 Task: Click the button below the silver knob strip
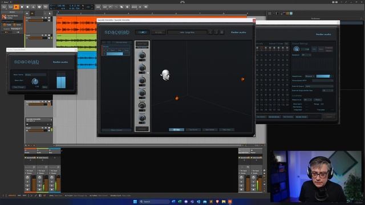pos(142,129)
